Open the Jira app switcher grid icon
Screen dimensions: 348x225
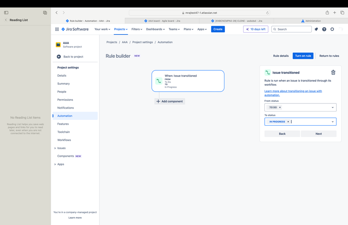tap(57, 29)
